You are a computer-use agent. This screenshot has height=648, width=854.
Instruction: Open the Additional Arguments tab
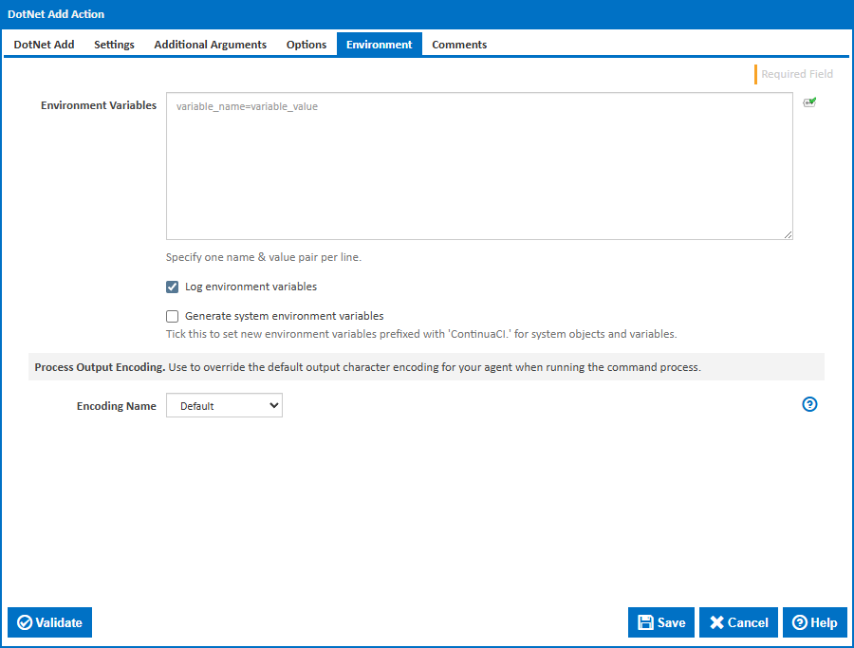click(x=210, y=44)
